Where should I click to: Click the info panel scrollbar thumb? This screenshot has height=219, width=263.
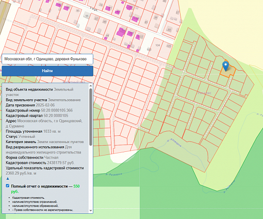pyautogui.click(x=91, y=117)
